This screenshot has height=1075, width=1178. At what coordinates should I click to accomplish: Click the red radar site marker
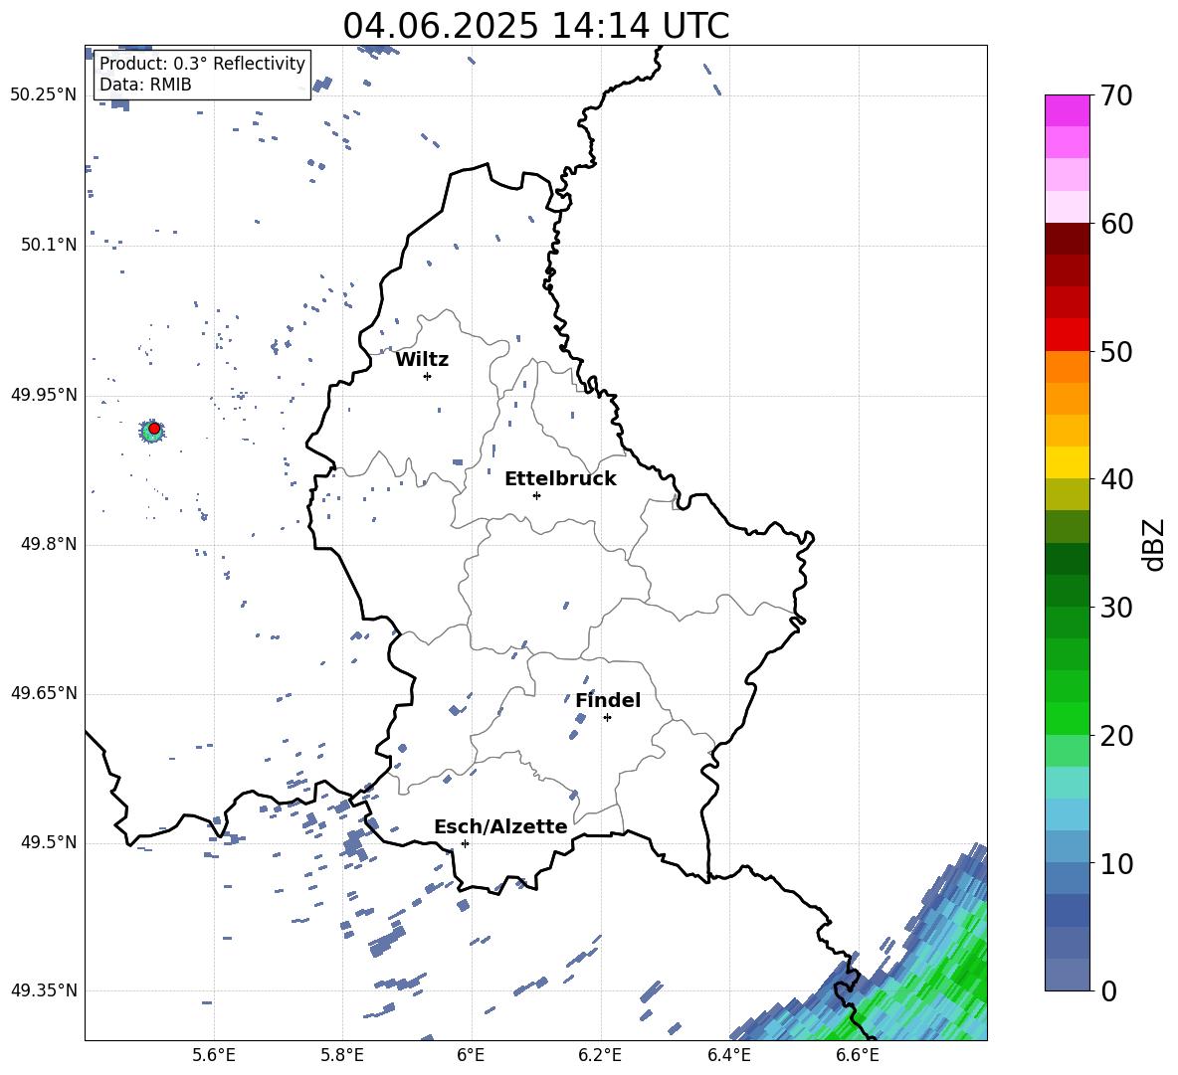tap(154, 428)
